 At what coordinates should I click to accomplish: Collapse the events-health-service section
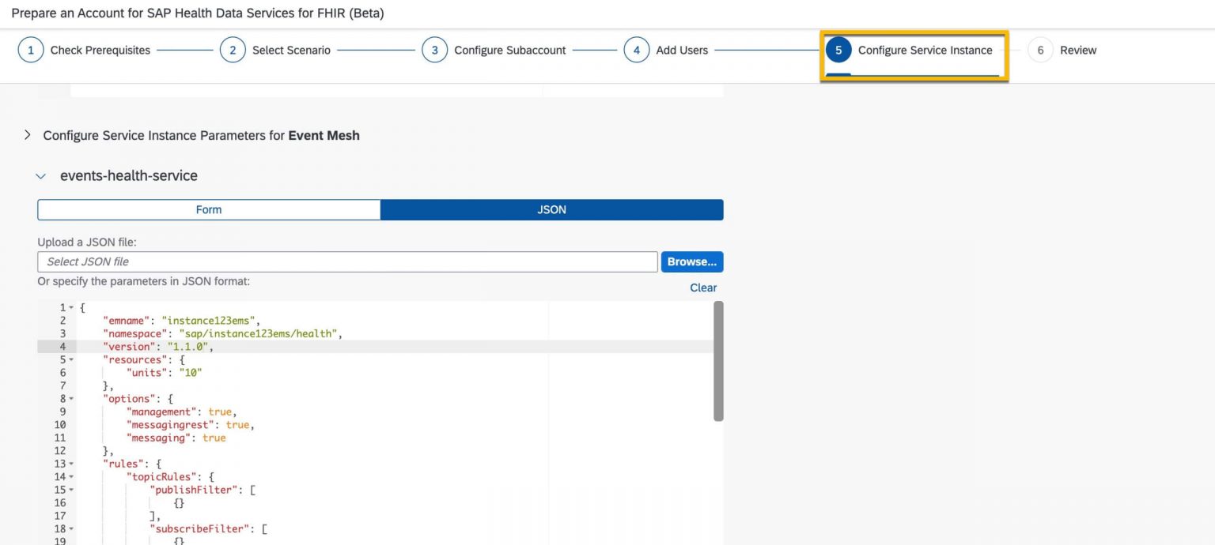point(40,175)
